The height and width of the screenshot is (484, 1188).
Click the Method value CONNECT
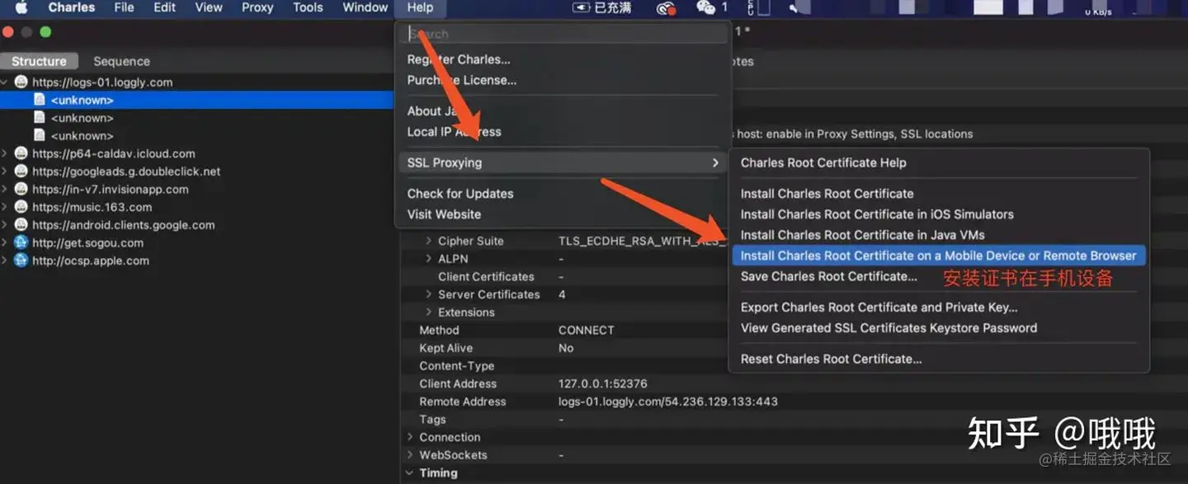(x=587, y=330)
